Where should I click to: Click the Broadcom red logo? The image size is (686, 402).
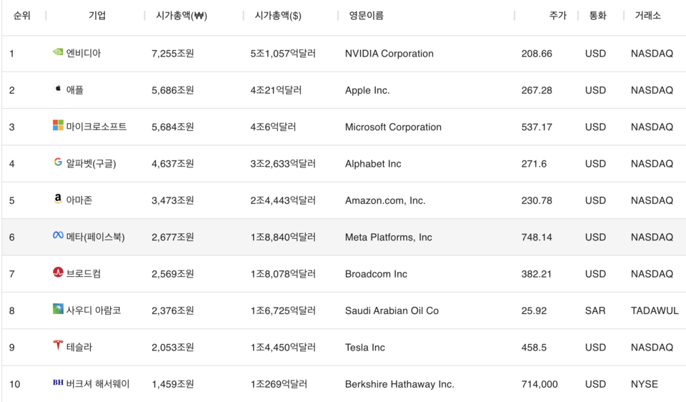coord(58,273)
